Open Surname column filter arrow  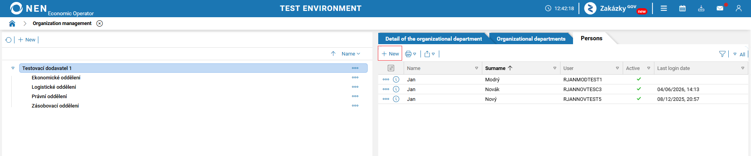click(555, 68)
